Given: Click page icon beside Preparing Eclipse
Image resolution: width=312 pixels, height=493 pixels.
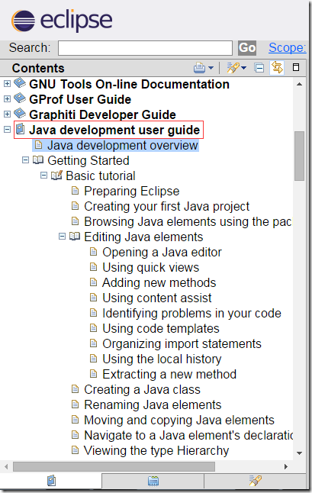Looking at the screenshot, I should tap(75, 191).
